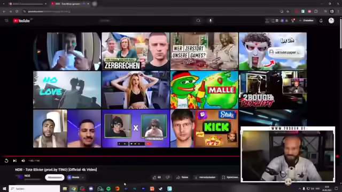
Task: Click the taskbar clock and date
Action: click(327, 188)
